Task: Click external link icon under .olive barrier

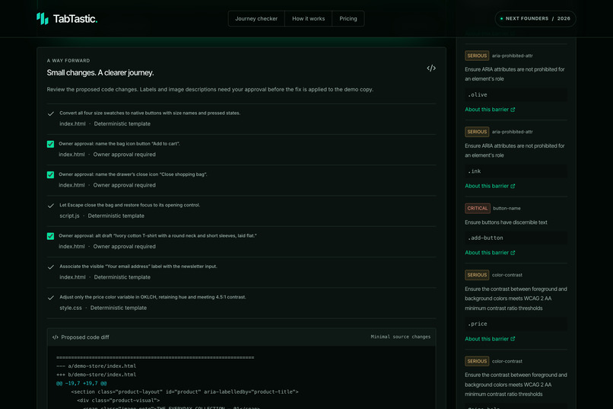Action: pyautogui.click(x=513, y=110)
